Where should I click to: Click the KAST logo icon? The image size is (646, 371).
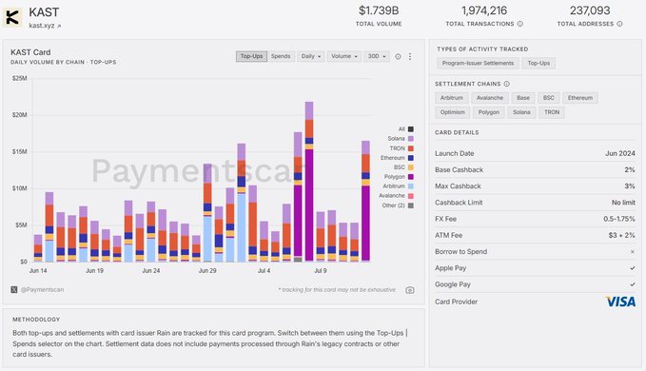pyautogui.click(x=12, y=17)
